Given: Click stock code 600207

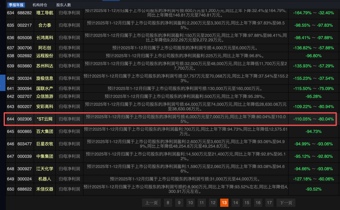Looking at the screenshot, I should [25, 106].
